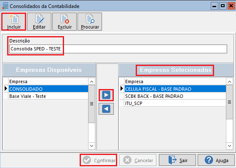The width and height of the screenshot is (236, 168).
Task: Click the Incluir new document icon
Action: pos(14,19)
